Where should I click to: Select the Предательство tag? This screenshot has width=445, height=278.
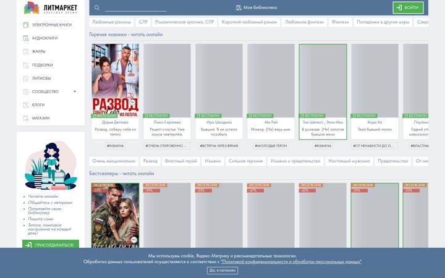point(393,161)
